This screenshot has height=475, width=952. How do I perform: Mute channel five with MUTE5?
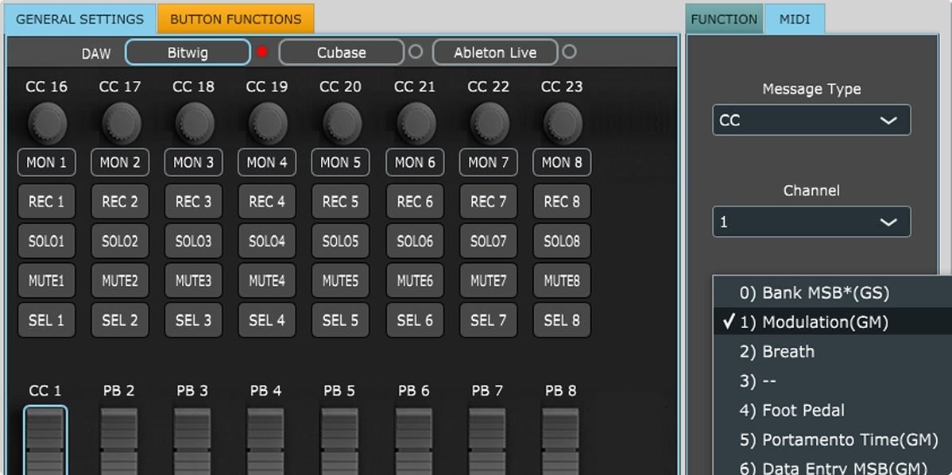coord(340,280)
